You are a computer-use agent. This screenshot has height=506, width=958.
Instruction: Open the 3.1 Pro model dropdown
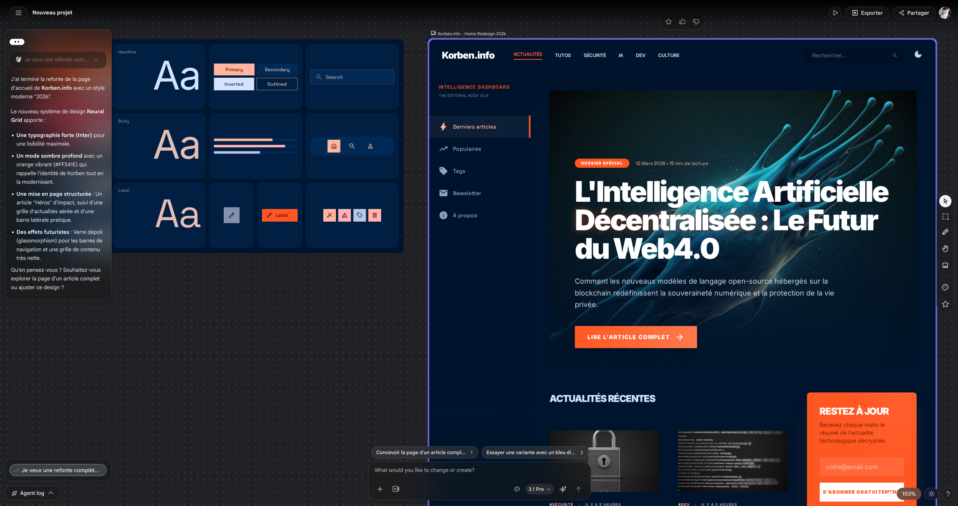tap(539, 489)
